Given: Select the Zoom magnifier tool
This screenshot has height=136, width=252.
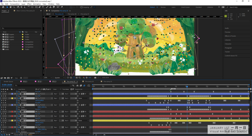Looking at the screenshot, I should (14, 7).
